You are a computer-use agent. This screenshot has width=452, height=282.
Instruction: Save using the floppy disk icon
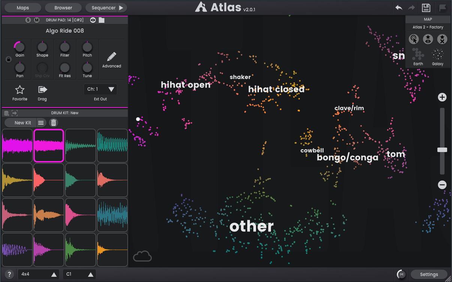click(x=426, y=7)
